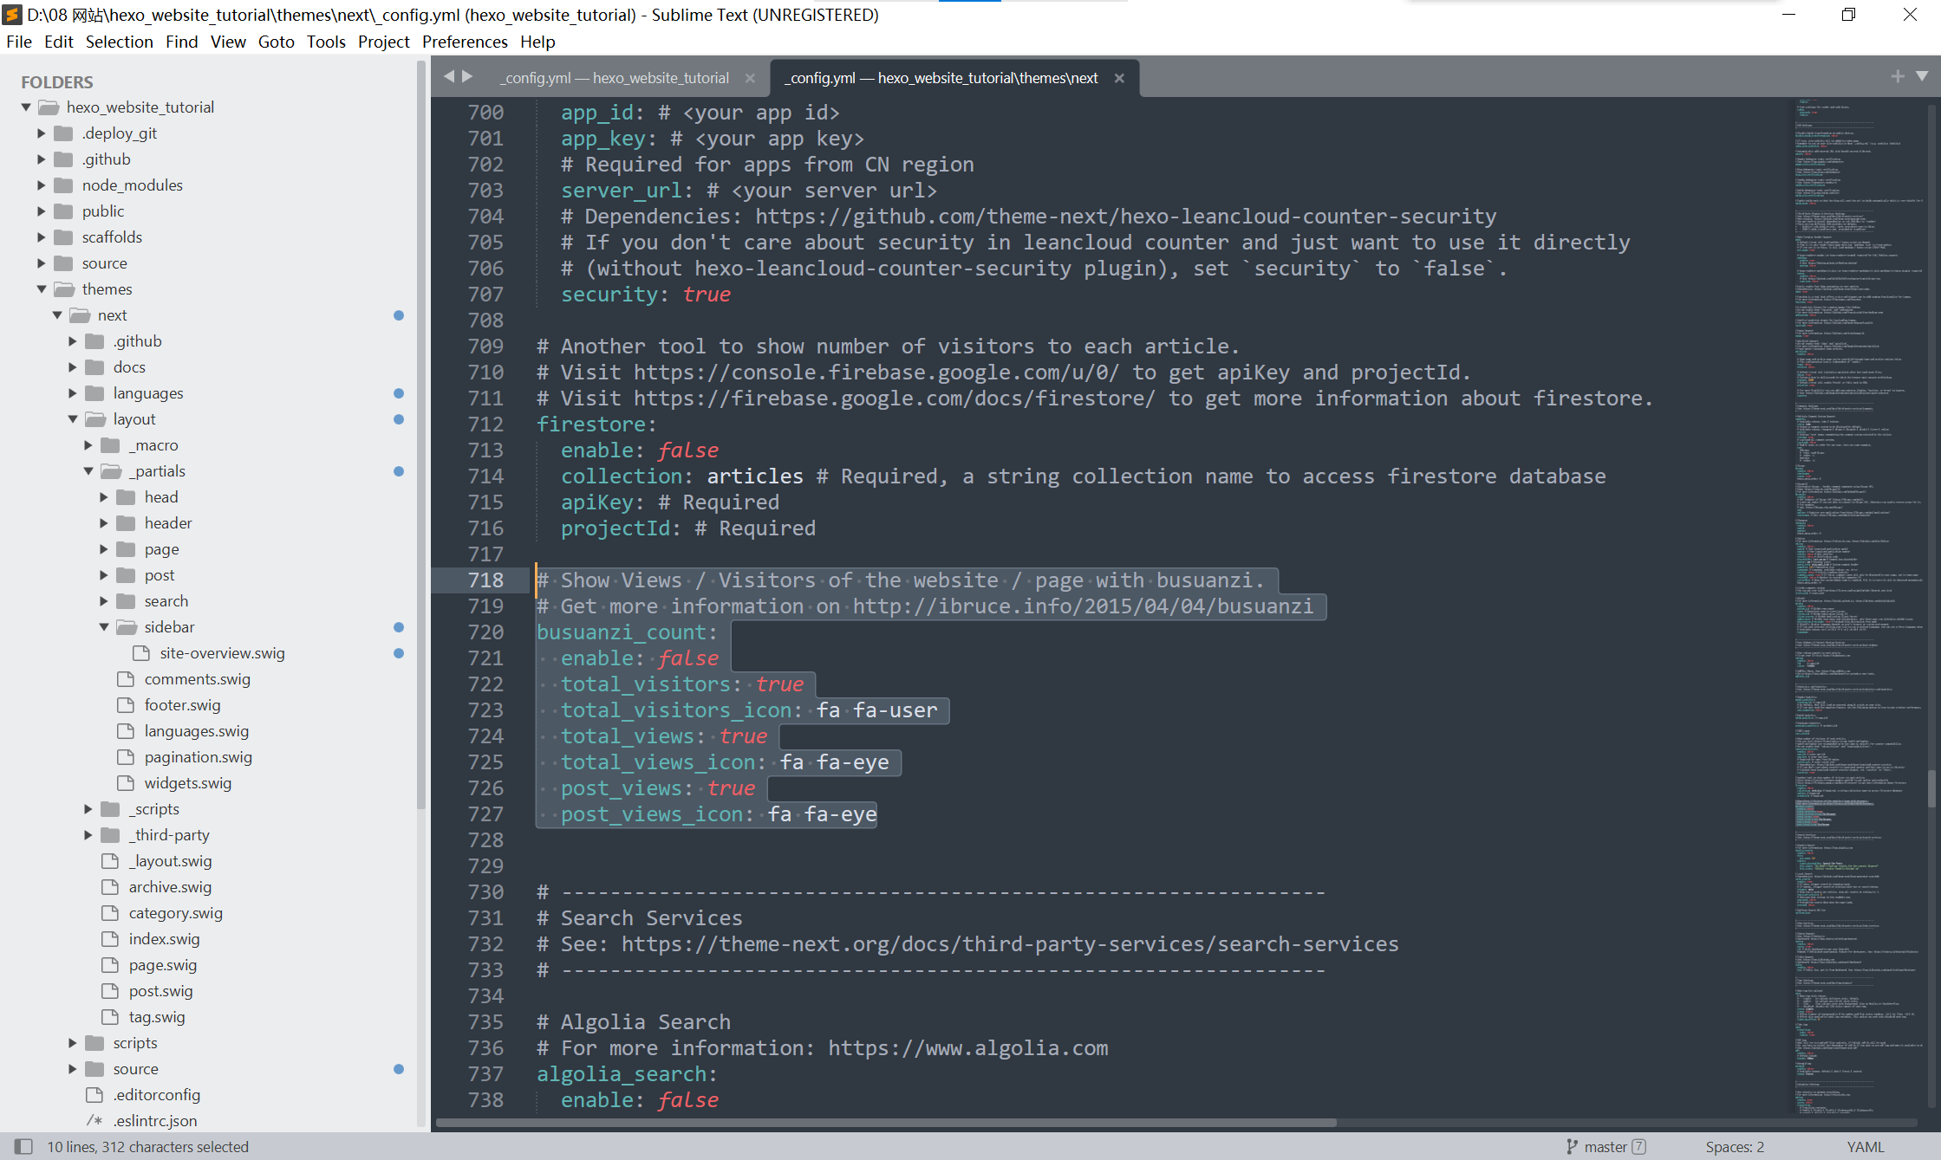Change syntax via YAML label
Image resolution: width=1941 pixels, height=1160 pixels.
[1865, 1146]
